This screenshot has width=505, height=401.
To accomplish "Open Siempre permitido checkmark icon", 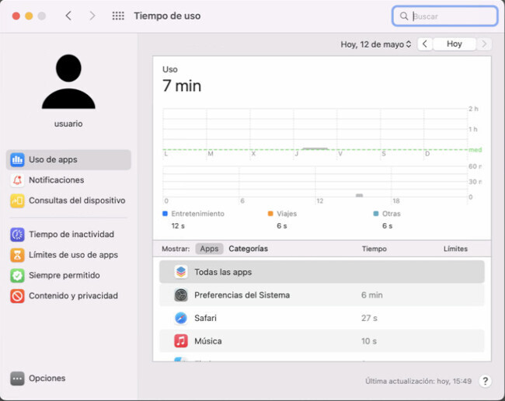I will click(17, 275).
